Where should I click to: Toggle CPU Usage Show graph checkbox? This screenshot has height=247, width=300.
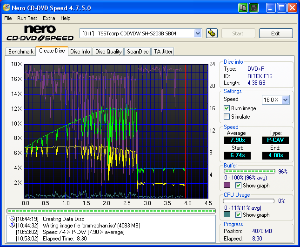(x=238, y=214)
